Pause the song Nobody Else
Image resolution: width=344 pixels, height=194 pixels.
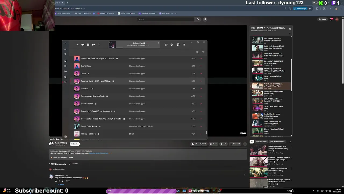tap(88, 45)
